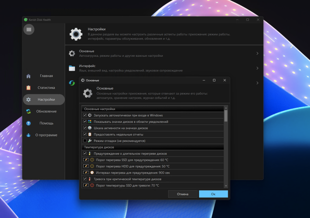Viewport: 310px width, 218px height.
Task: Uncheck Предоставлять недельные отчеты
Action: point(85,134)
